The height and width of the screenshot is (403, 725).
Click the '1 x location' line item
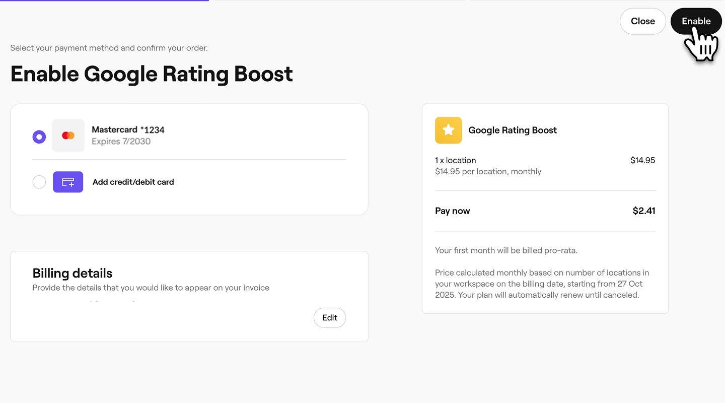[455, 160]
